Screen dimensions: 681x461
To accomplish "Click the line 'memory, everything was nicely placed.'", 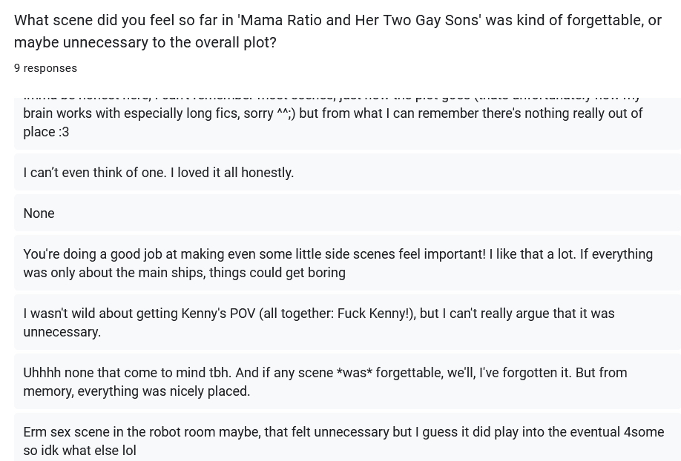I will point(136,391).
